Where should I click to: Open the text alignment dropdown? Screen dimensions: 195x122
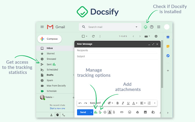point(143,103)
